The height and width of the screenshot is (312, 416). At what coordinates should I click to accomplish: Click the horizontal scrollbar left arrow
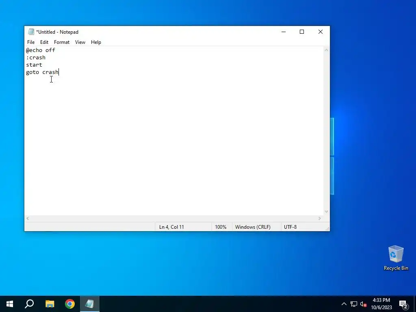click(28, 218)
